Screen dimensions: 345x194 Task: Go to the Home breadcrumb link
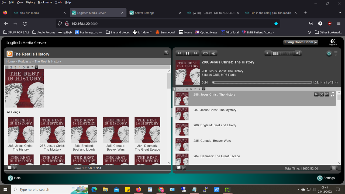(x=11, y=61)
